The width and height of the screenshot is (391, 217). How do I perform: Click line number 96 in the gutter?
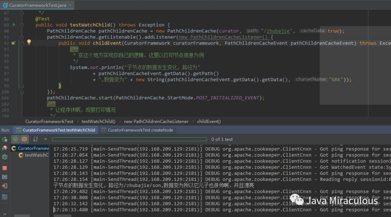6,68
